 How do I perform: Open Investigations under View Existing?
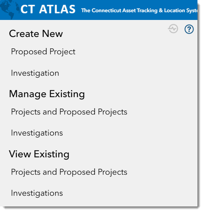37,193
